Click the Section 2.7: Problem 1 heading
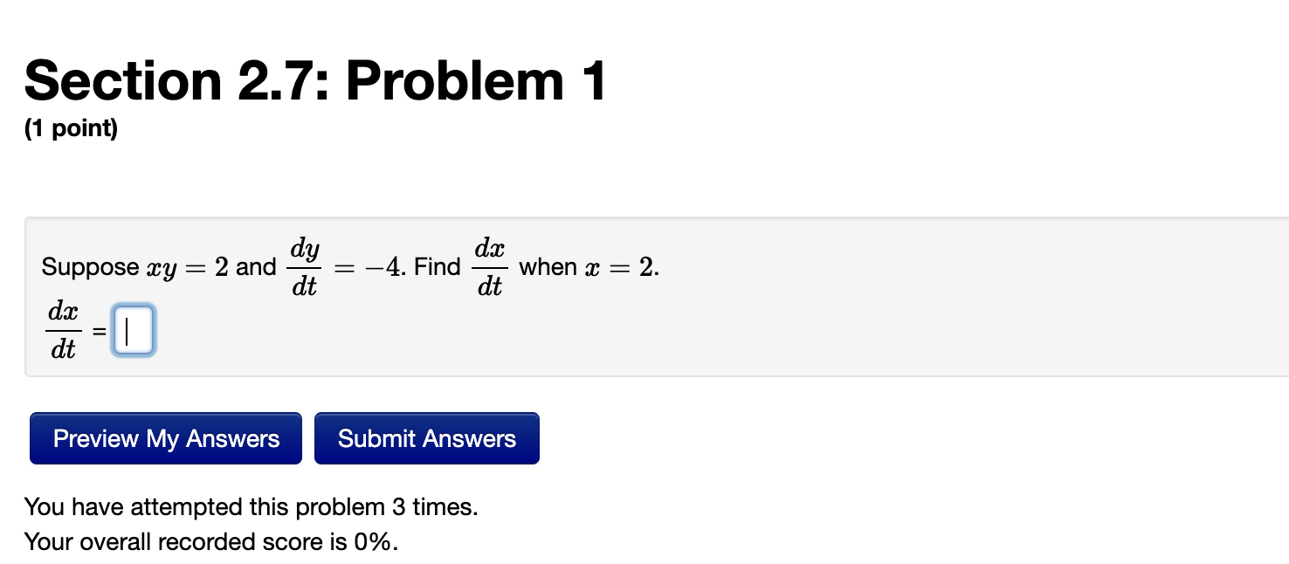 [x=316, y=80]
